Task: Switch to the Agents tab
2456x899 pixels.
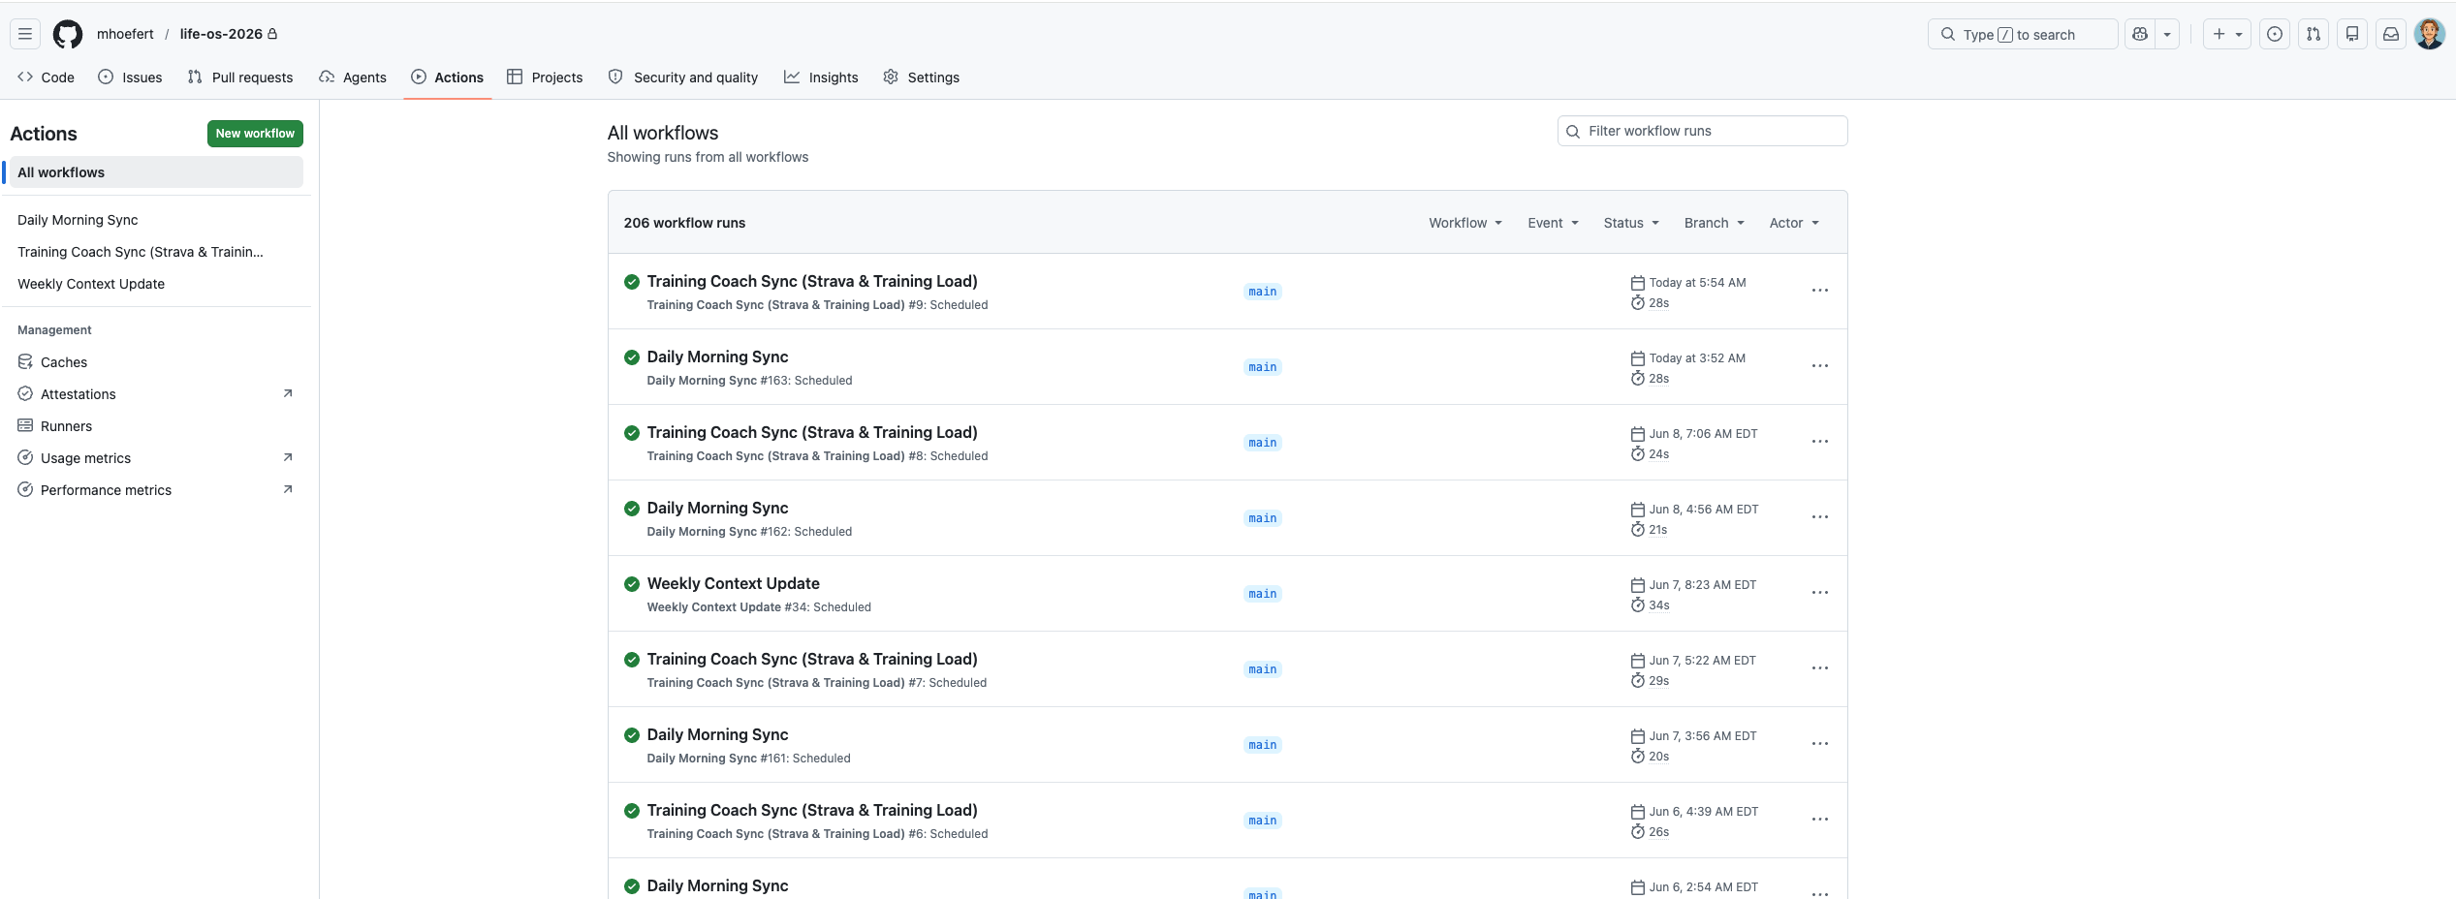Action: tap(353, 77)
